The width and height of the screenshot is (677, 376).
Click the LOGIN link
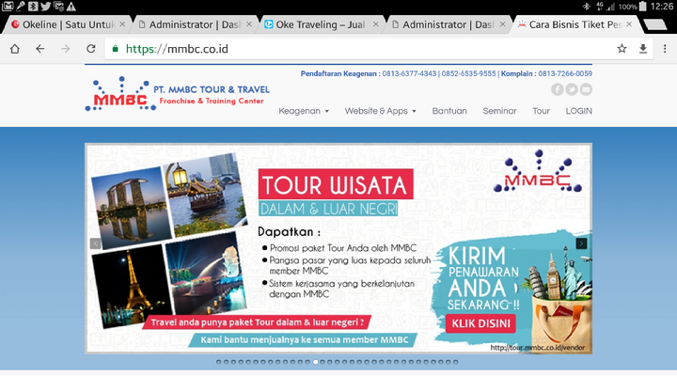pyautogui.click(x=578, y=111)
